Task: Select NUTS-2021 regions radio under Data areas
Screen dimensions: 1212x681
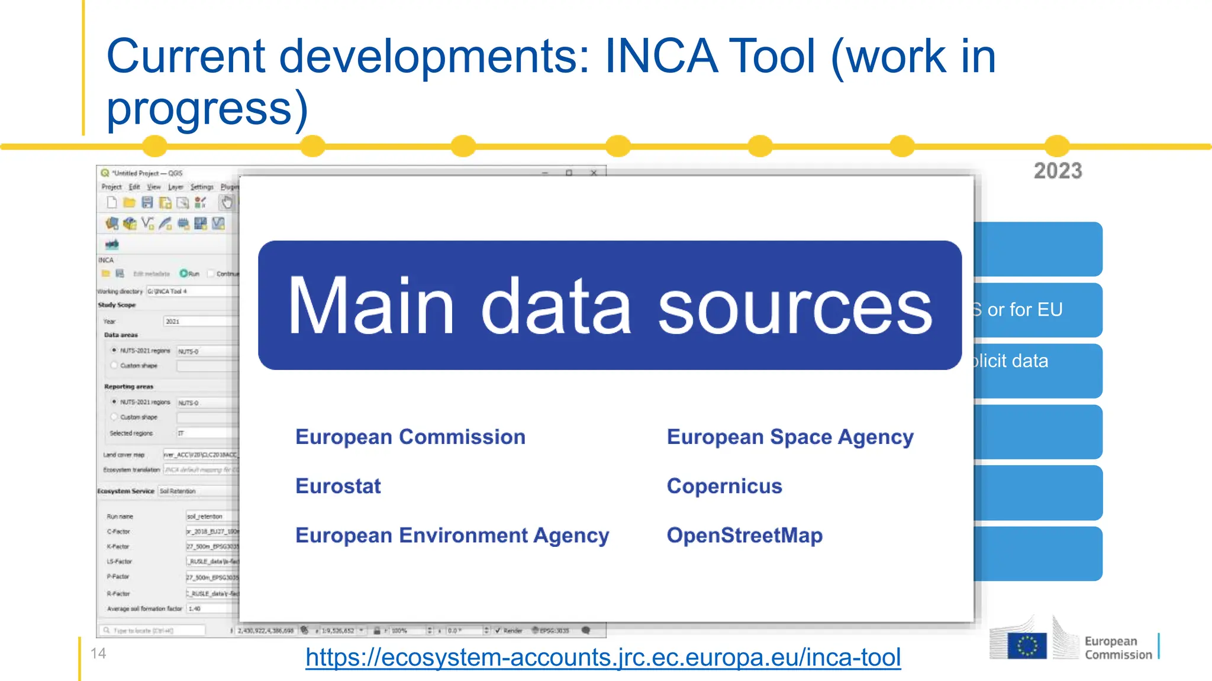Action: pos(114,351)
